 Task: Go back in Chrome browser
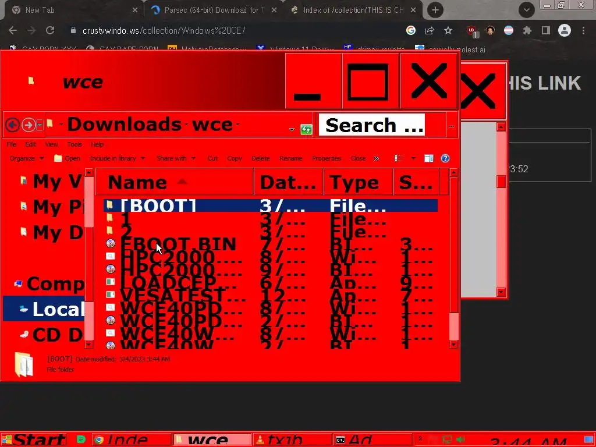tap(13, 30)
